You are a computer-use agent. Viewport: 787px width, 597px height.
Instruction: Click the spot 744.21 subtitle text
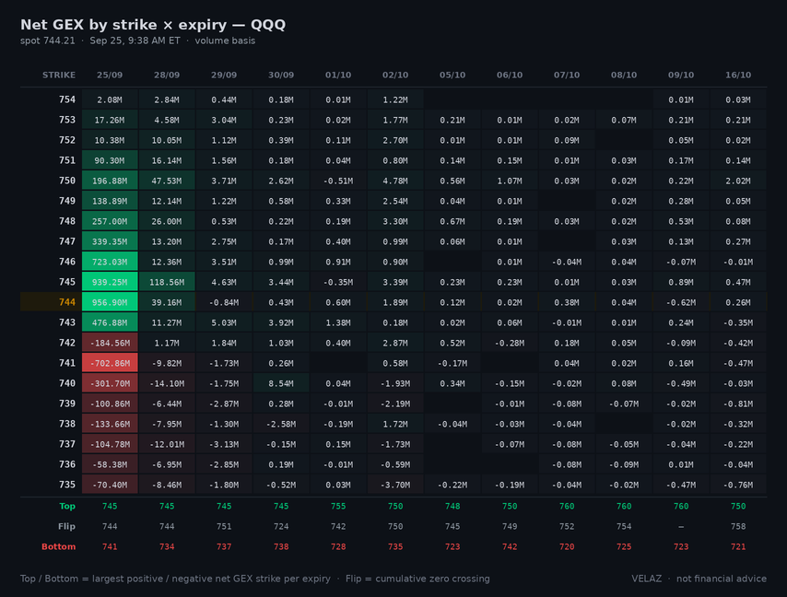[x=48, y=41]
